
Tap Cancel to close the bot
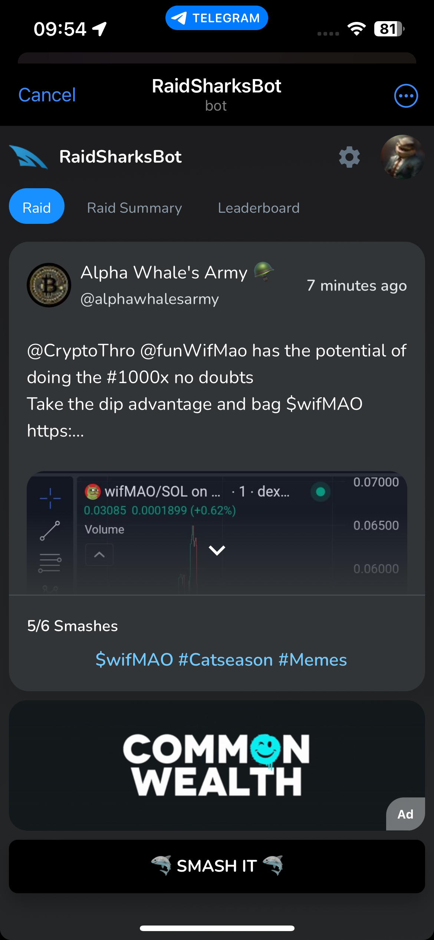pyautogui.click(x=47, y=95)
